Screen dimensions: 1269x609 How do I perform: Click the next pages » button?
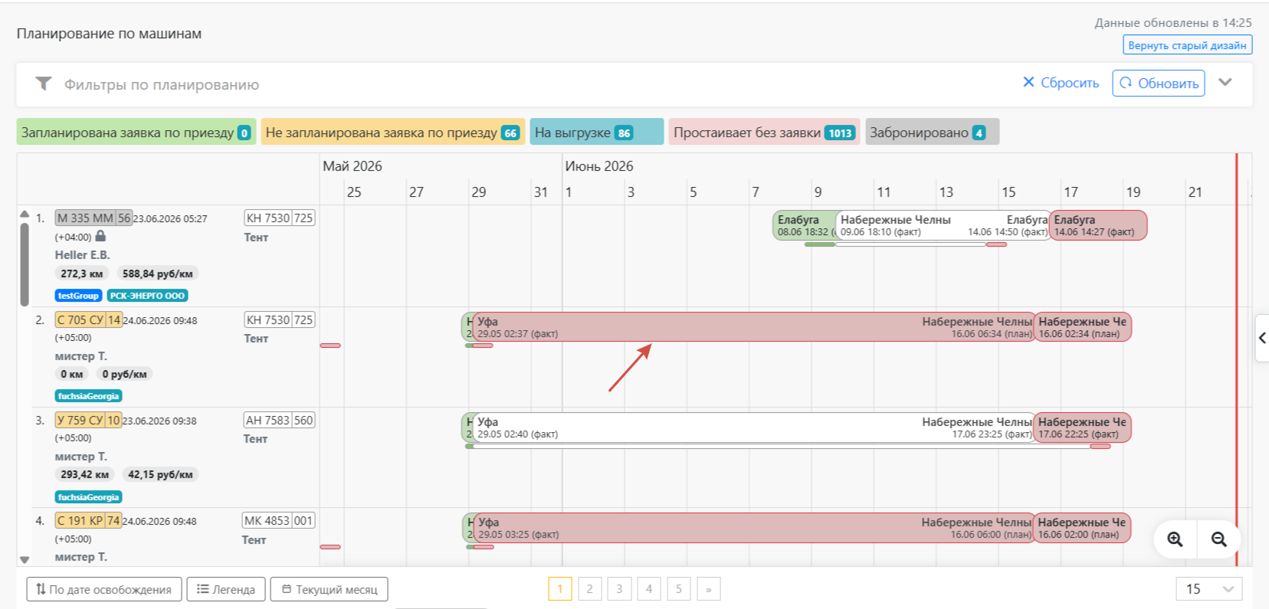click(709, 589)
